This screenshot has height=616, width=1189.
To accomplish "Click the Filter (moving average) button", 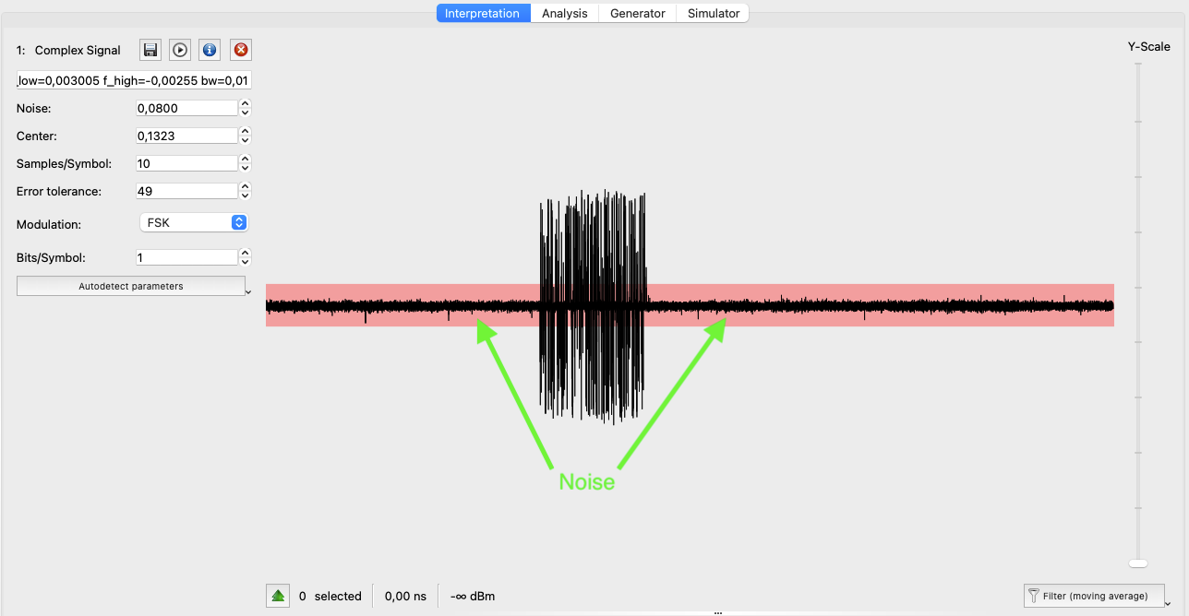I will coord(1094,595).
